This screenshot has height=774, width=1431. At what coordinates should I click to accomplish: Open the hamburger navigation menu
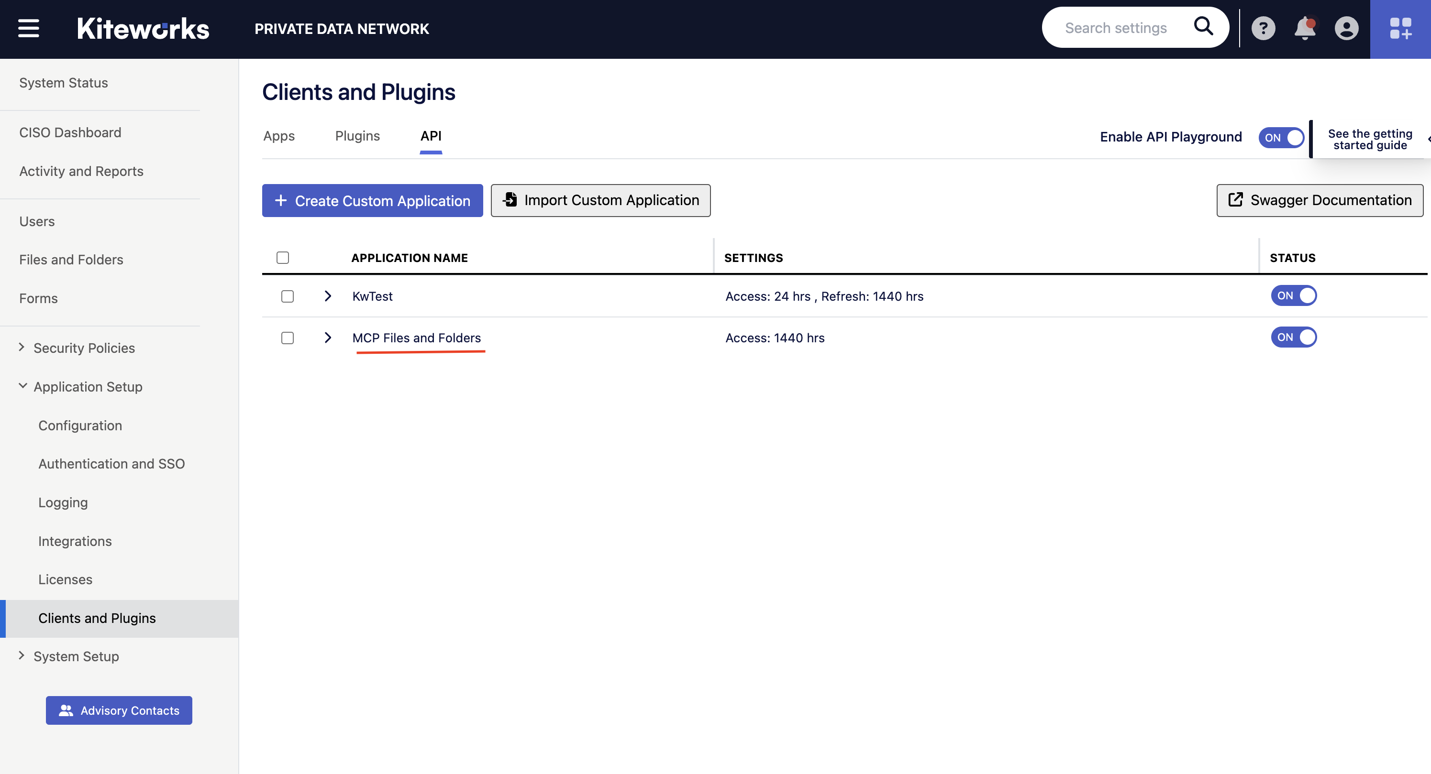tap(28, 28)
